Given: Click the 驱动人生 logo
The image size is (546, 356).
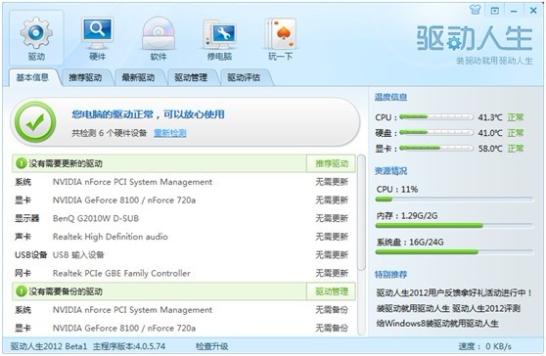Looking at the screenshot, I should (475, 38).
